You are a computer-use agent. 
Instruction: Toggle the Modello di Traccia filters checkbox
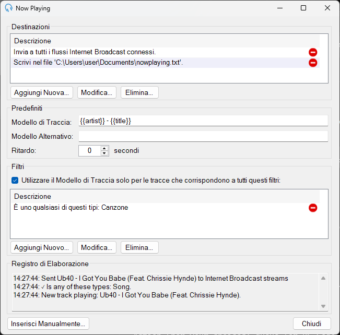coord(15,181)
